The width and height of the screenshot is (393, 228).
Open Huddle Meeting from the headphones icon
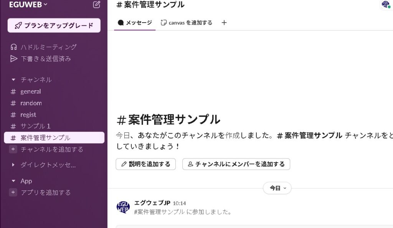[x=14, y=47]
